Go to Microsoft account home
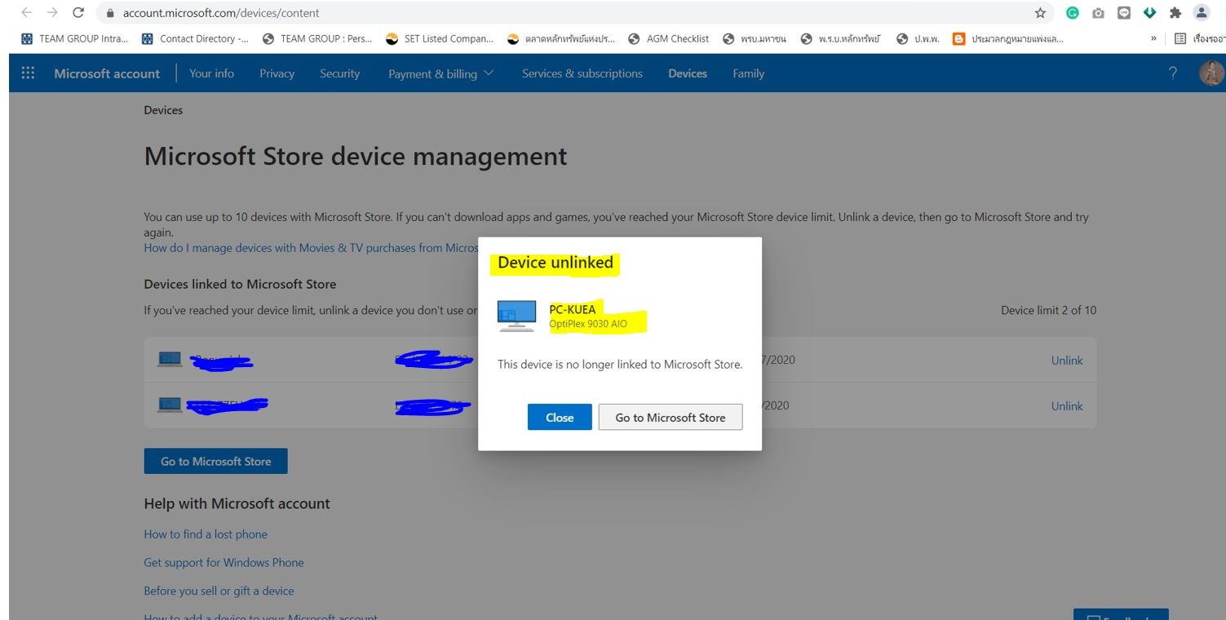1226x620 pixels. pos(107,73)
